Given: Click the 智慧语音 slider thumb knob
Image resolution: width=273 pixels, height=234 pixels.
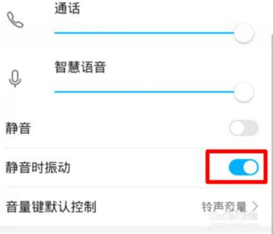Looking at the screenshot, I should 244,92.
